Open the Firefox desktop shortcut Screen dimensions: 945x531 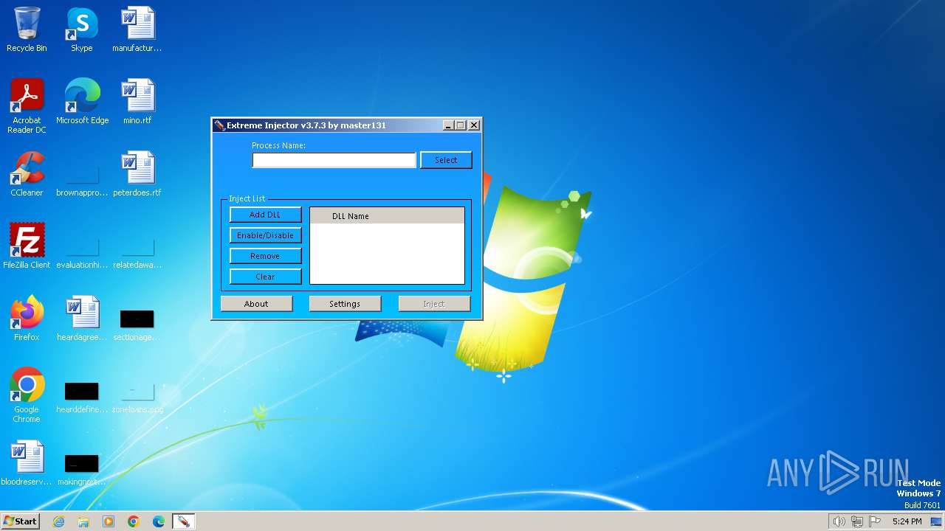click(27, 319)
